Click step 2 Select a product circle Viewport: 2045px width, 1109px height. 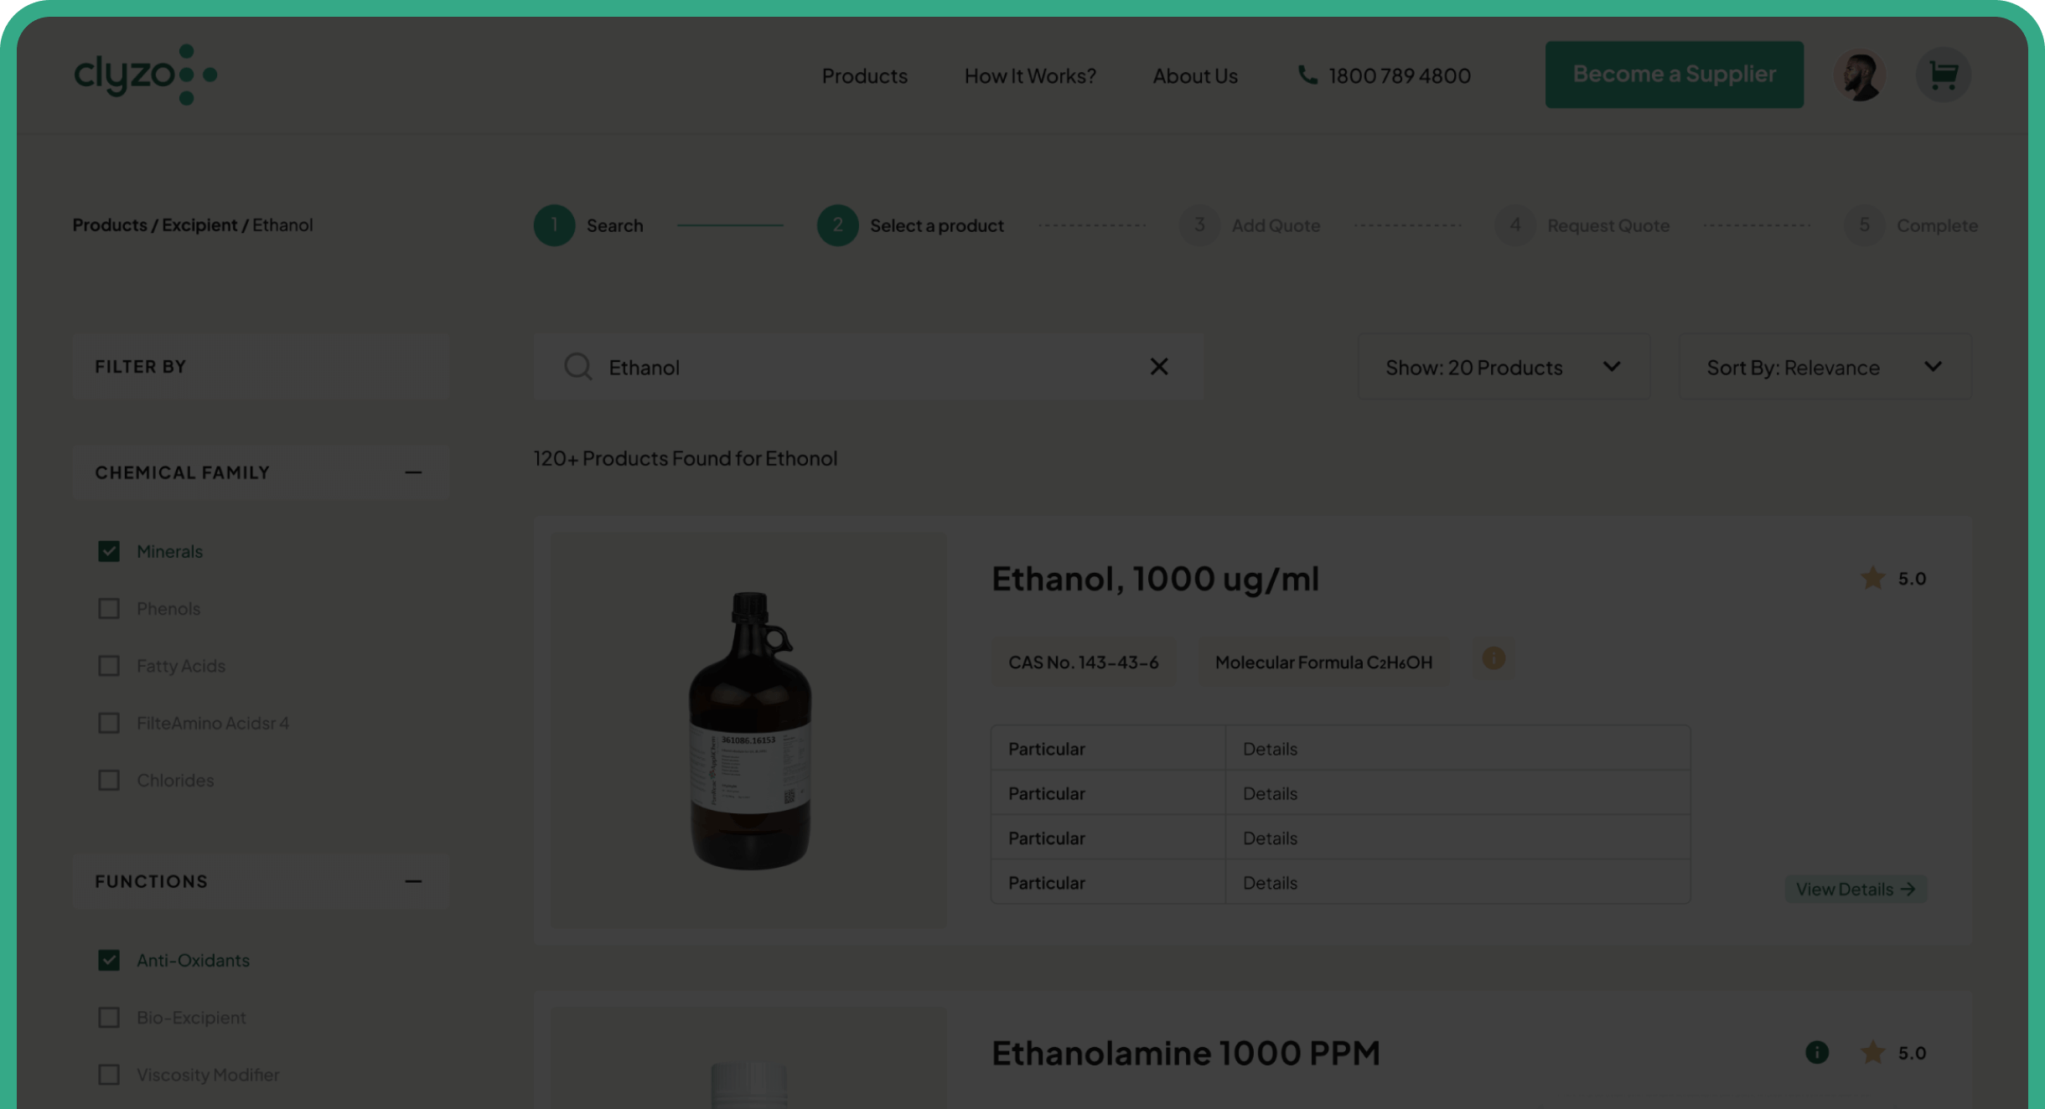click(837, 225)
